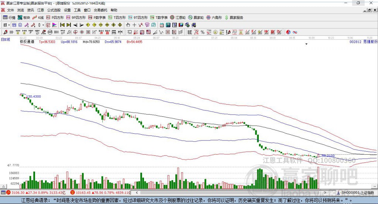Open the P四方形 tool
Screen dimensions: 378x204
pos(55,18)
